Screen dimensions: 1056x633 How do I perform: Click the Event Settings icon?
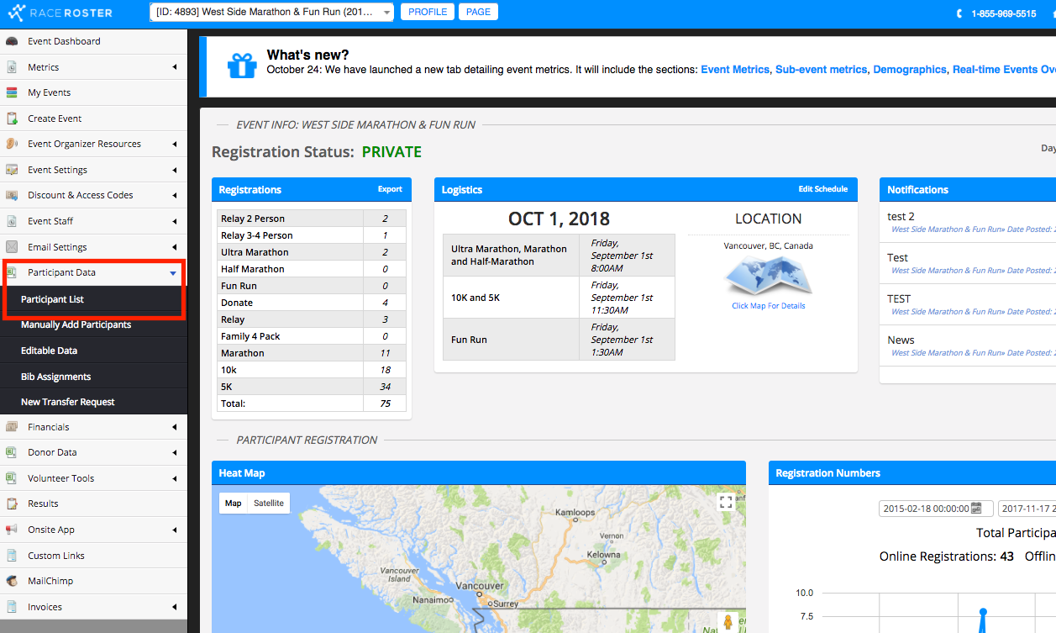coord(12,170)
